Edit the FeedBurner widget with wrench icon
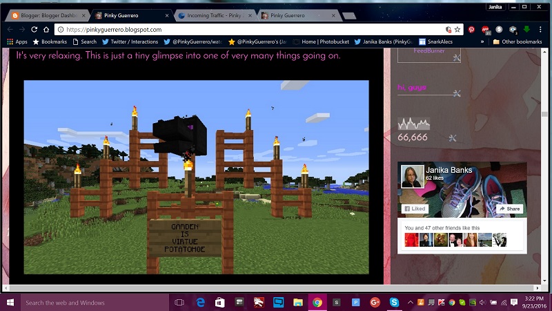The image size is (552, 311). click(x=457, y=57)
